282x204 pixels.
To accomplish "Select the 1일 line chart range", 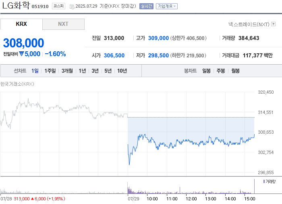I will (x=35, y=71).
